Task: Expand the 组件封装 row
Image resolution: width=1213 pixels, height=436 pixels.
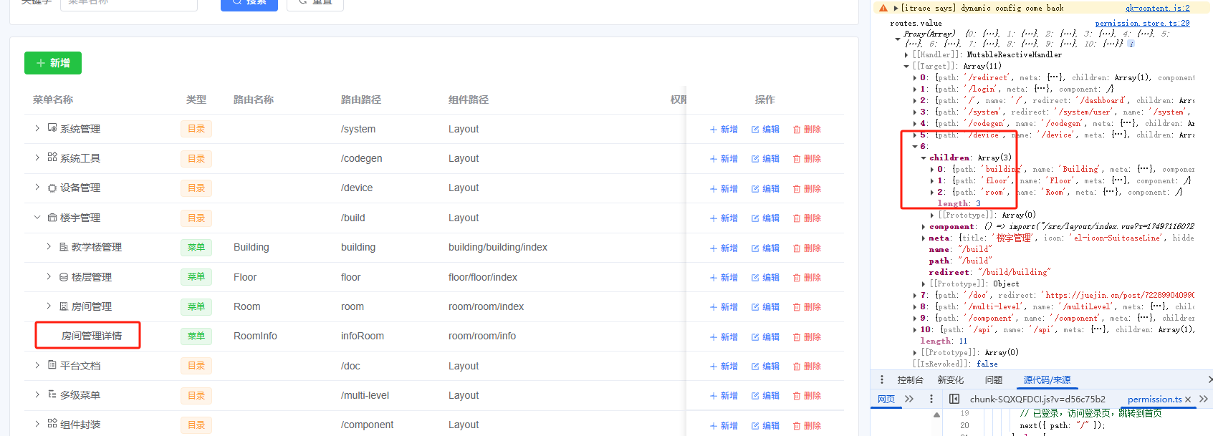Action: 37,424
